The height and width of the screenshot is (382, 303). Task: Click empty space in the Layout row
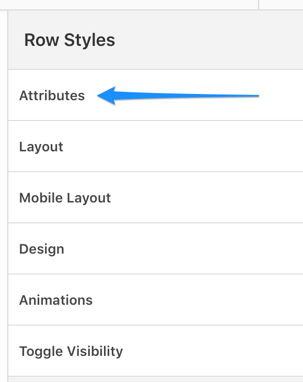[x=183, y=146]
